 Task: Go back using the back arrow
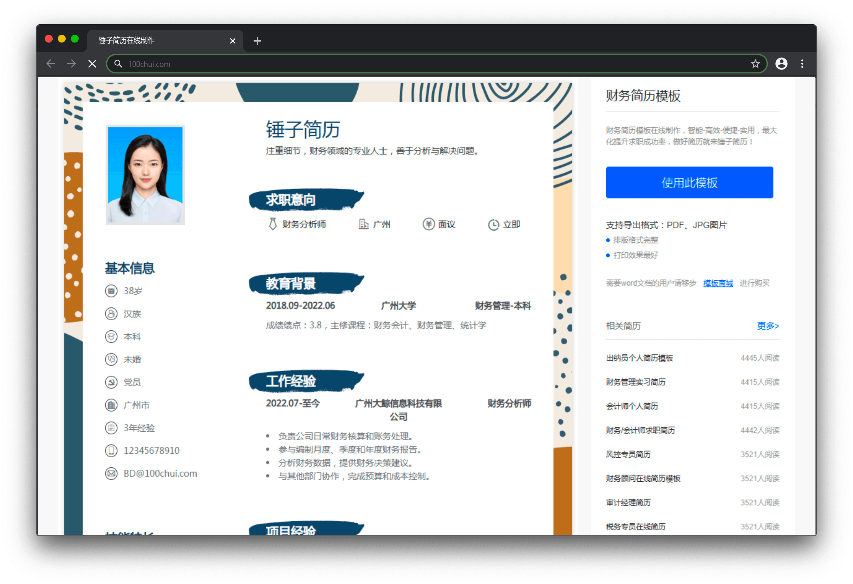[x=51, y=64]
